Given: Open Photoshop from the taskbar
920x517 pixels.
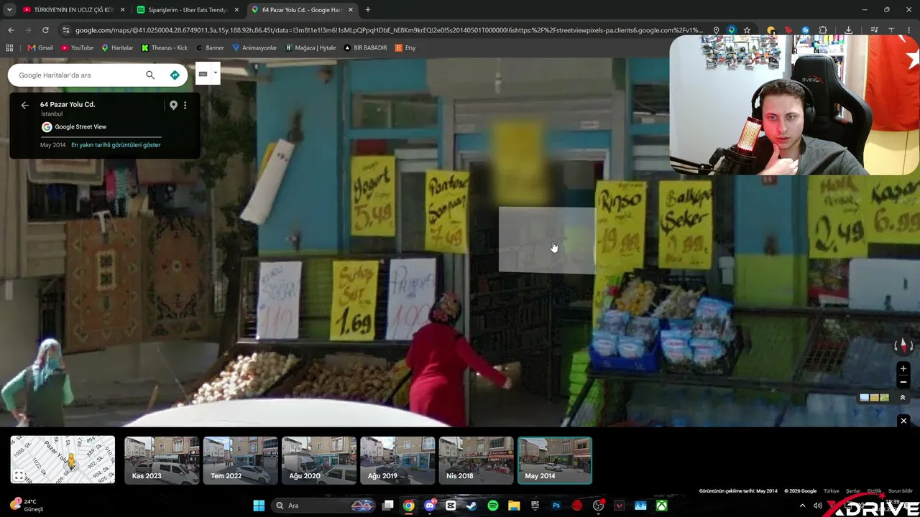Looking at the screenshot, I should point(556,506).
